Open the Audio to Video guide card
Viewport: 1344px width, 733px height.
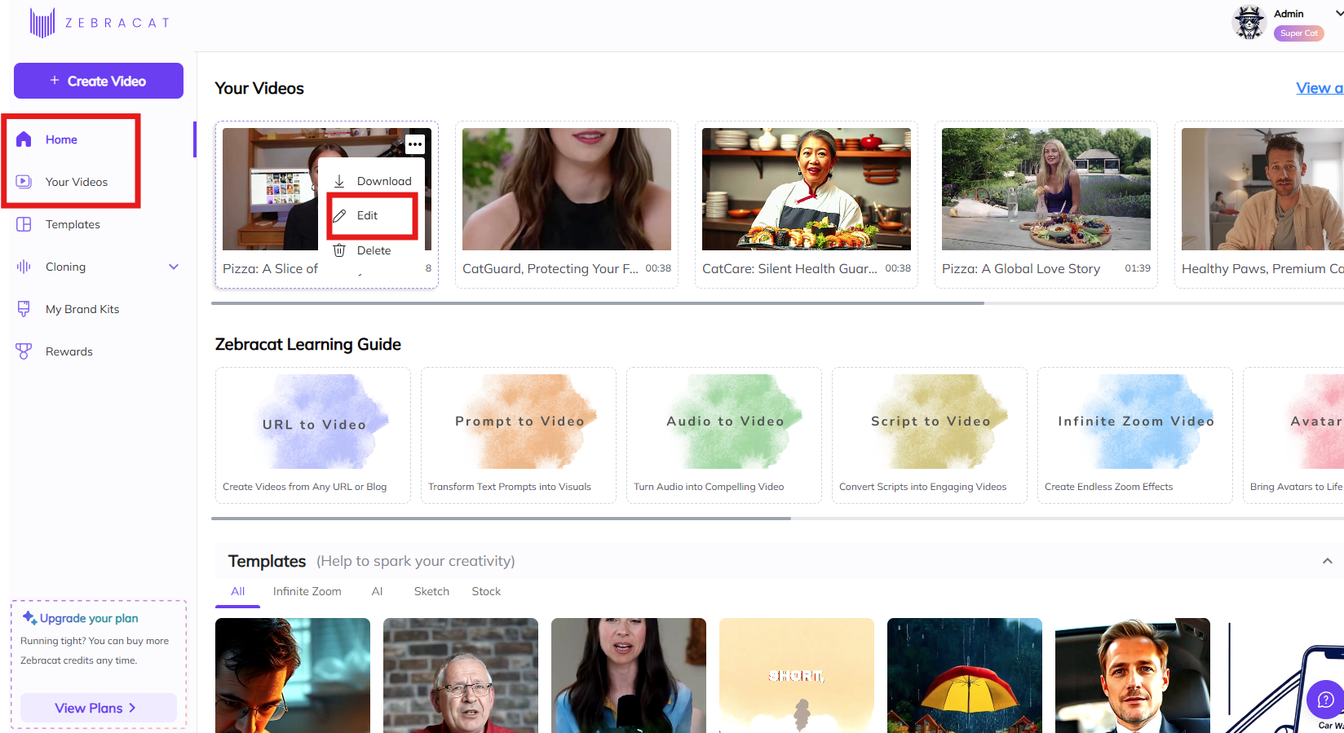724,435
